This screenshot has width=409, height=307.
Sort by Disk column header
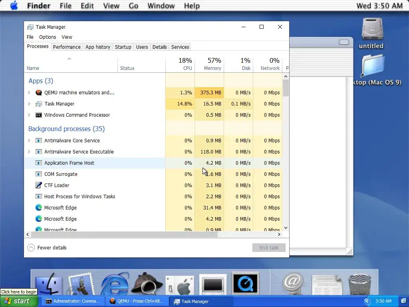click(x=239, y=64)
